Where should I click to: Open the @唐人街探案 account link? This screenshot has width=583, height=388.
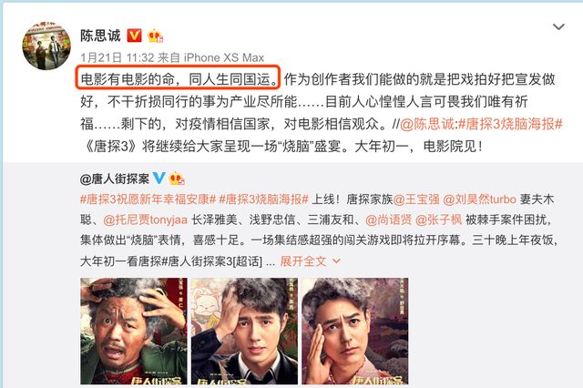tap(115, 179)
